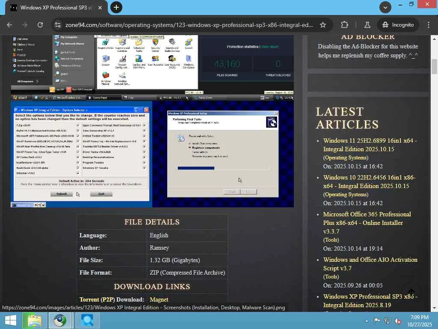Open Windows 10 22H2.6456 16in1 article

[369, 182]
